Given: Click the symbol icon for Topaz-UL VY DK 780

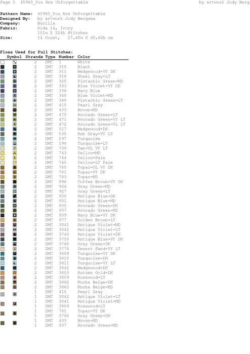Looking at the screenshot, I should click(15, 167).
